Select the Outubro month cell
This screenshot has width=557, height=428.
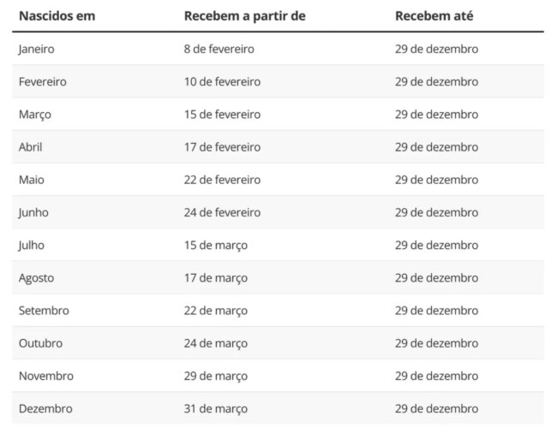click(x=40, y=343)
